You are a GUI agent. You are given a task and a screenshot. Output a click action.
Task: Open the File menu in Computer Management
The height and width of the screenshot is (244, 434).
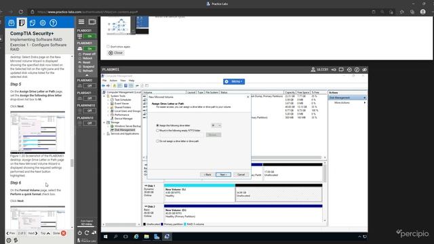pyautogui.click(x=104, y=81)
